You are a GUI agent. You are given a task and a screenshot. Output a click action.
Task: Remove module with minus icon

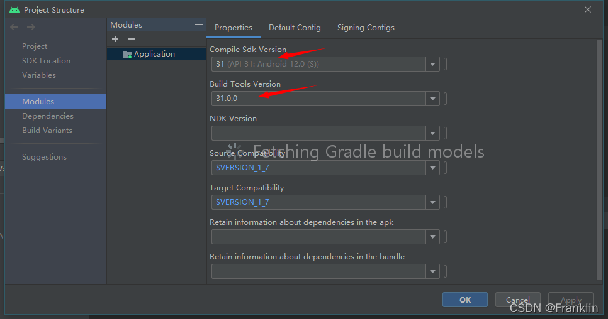point(132,39)
